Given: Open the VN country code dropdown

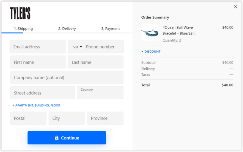Looking at the screenshot, I should click(77, 47).
